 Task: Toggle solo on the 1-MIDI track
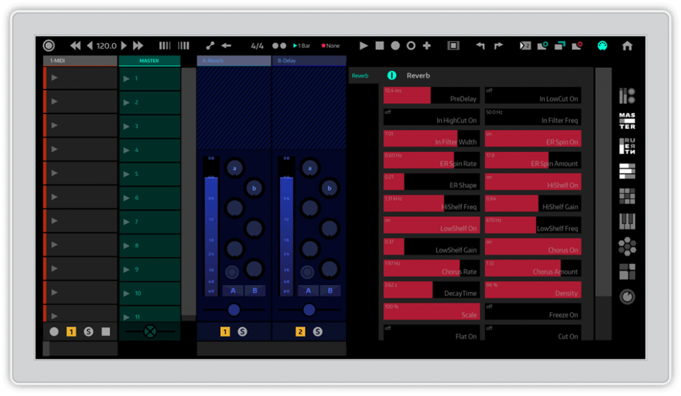click(x=88, y=332)
